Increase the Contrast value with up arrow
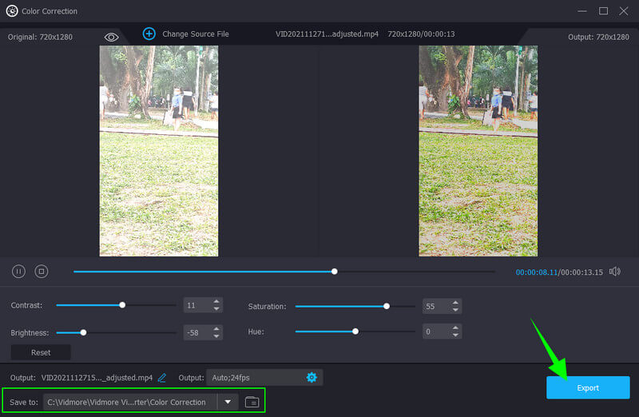The height and width of the screenshot is (417, 639). pyautogui.click(x=216, y=302)
